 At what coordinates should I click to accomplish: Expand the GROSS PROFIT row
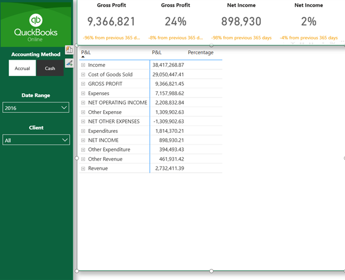(x=83, y=84)
